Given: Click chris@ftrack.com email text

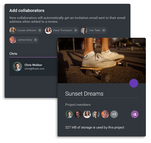Looking at the screenshot, I should 35,69.
